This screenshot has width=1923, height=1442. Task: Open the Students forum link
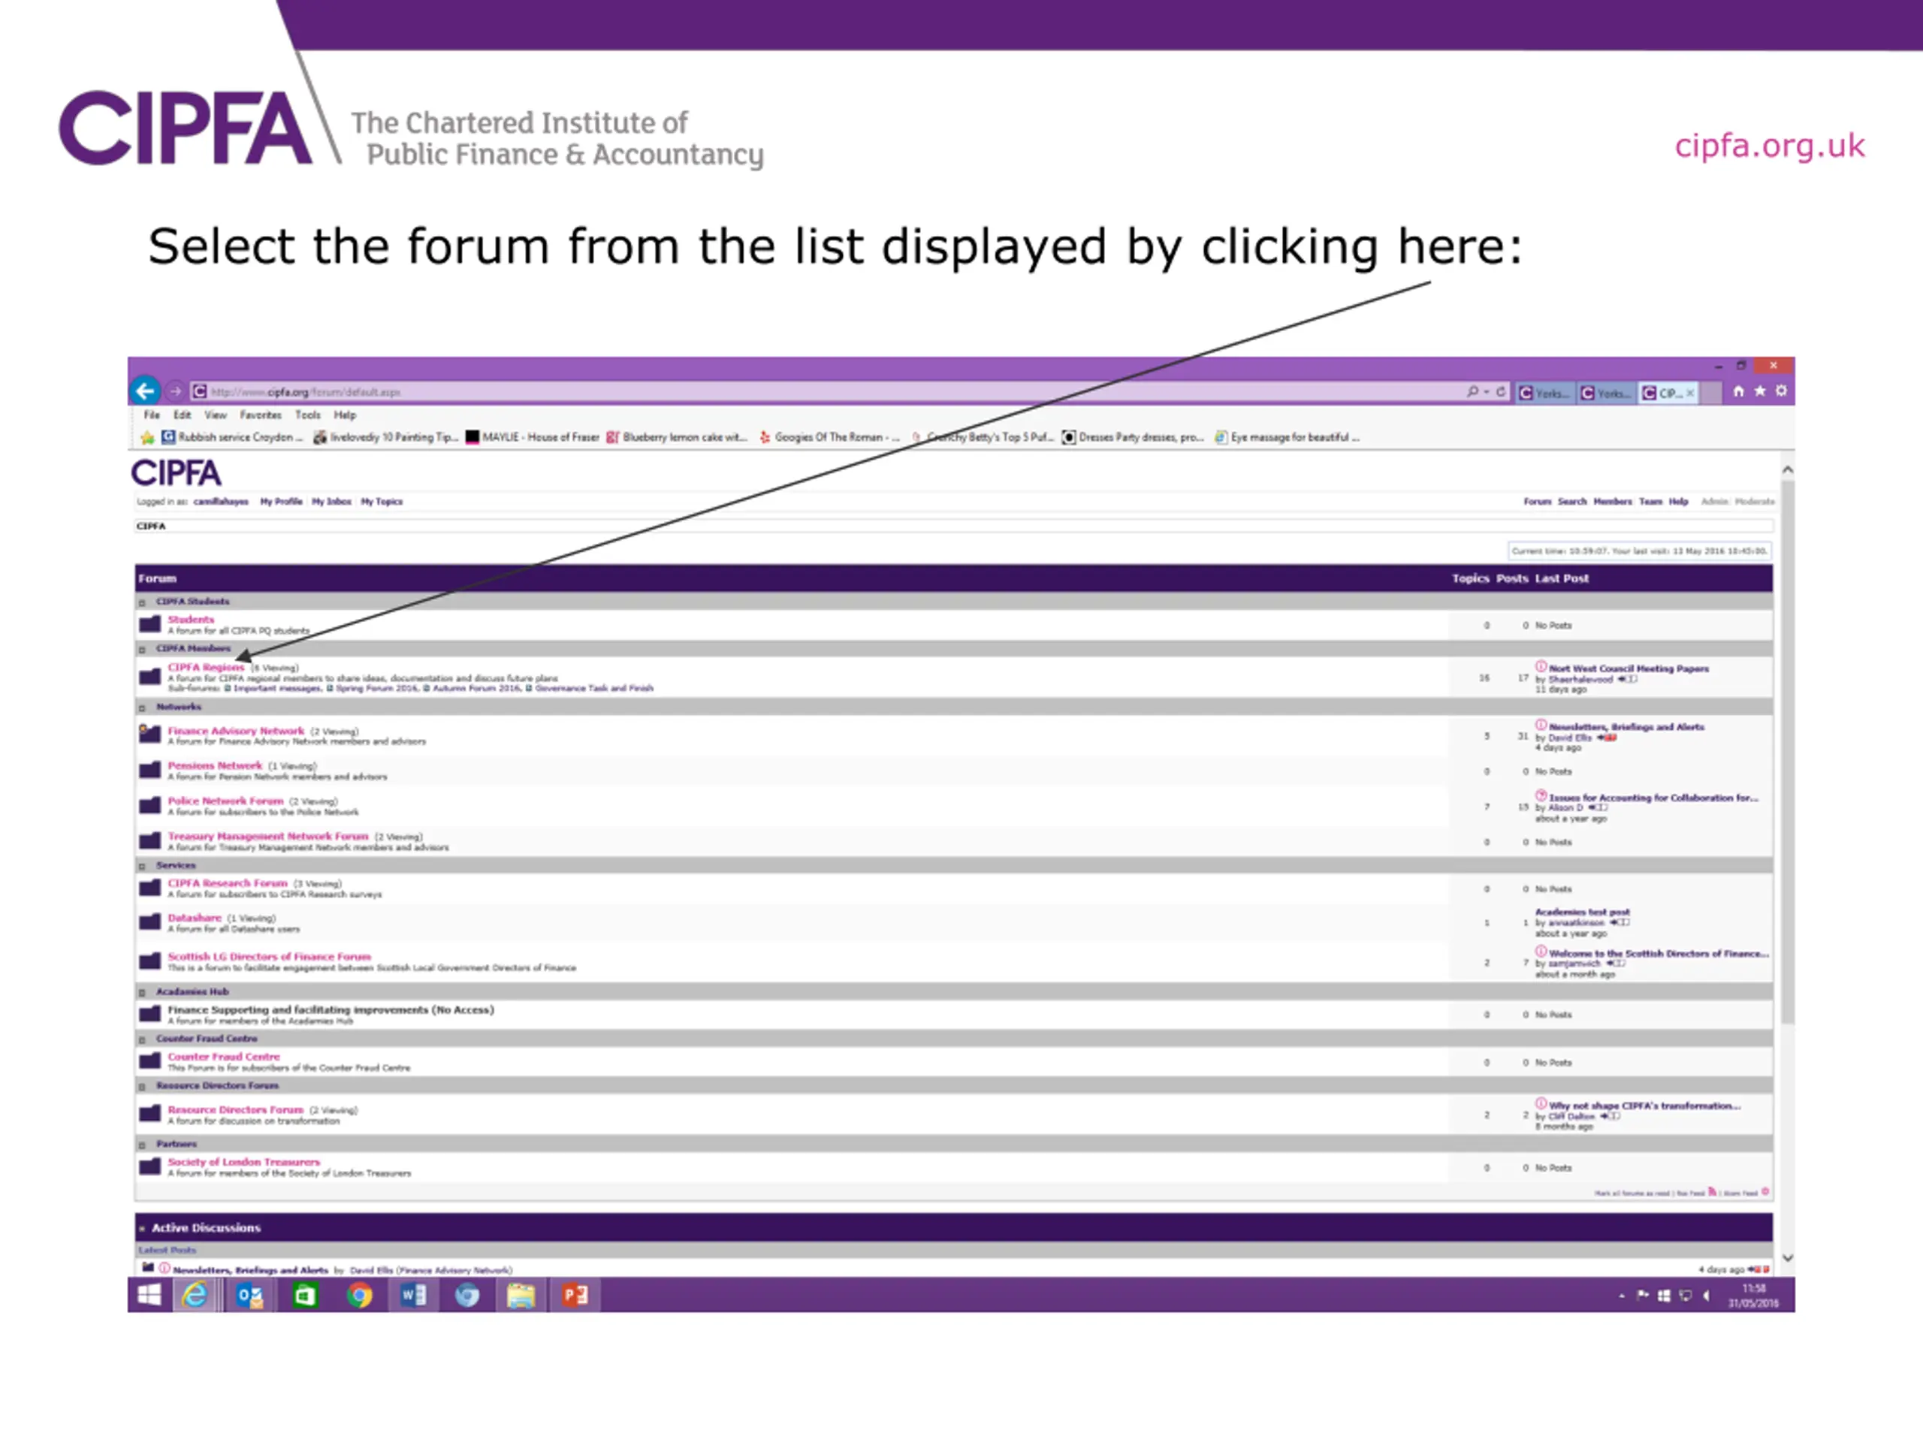pyautogui.click(x=190, y=620)
